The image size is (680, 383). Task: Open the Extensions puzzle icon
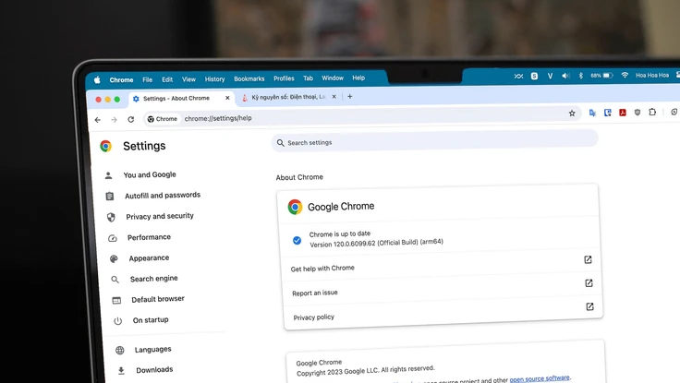pos(652,112)
